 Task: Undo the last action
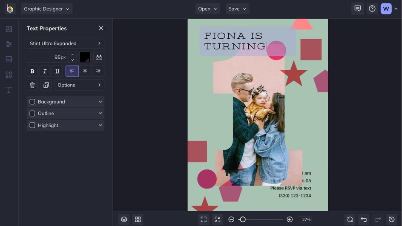pos(364,219)
